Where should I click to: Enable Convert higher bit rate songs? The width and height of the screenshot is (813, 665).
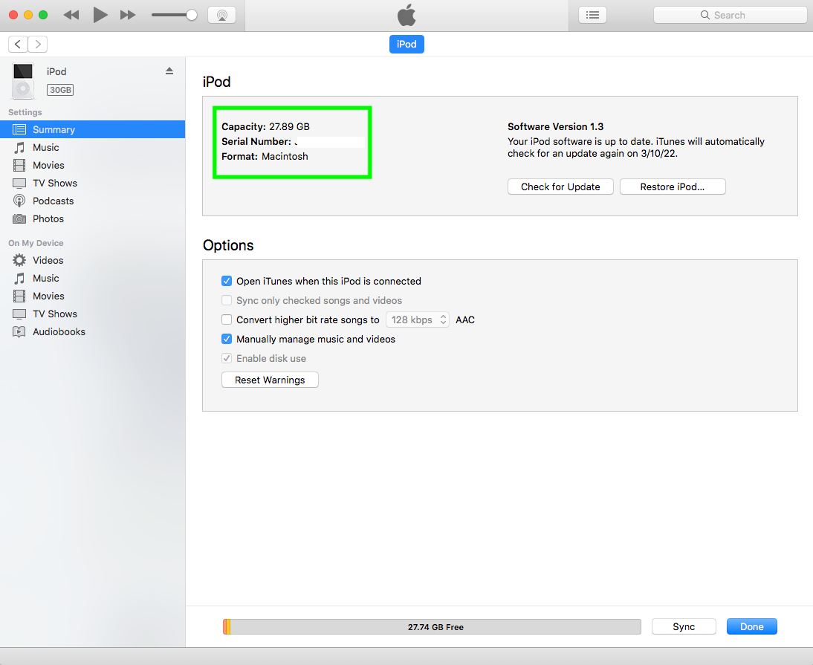coord(227,319)
